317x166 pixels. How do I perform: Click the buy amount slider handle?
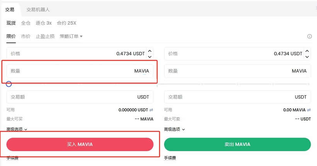coord(9,84)
